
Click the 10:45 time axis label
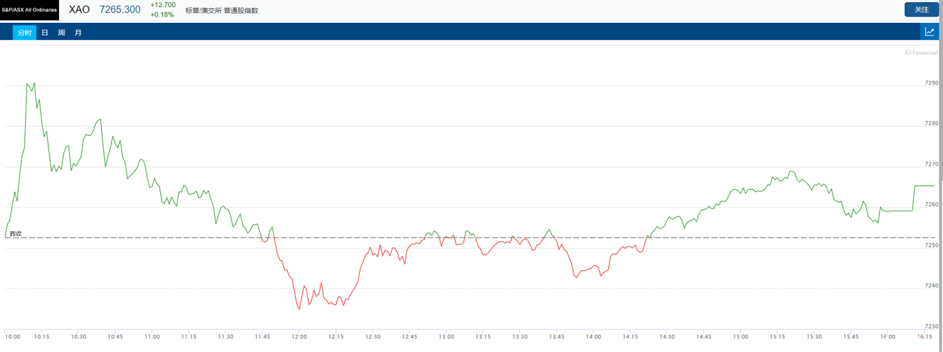click(115, 337)
